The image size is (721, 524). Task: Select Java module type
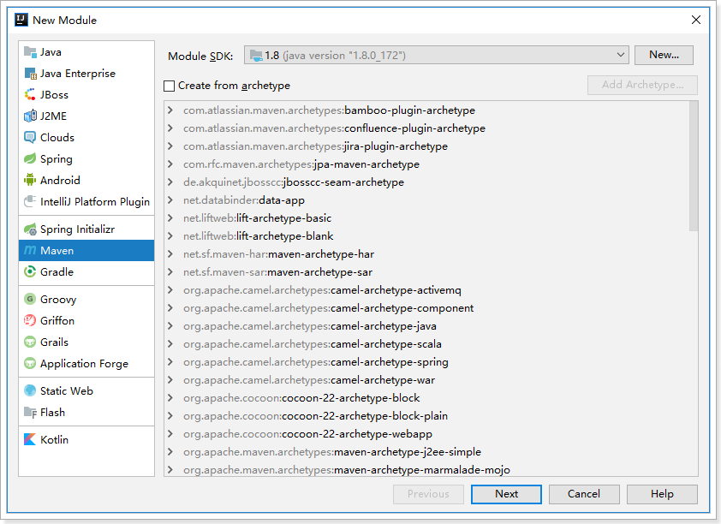[86, 52]
